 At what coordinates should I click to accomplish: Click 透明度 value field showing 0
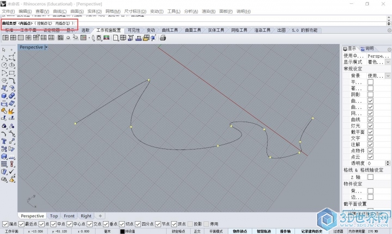[x=376, y=163]
